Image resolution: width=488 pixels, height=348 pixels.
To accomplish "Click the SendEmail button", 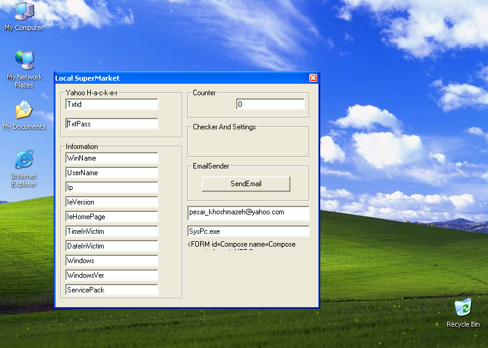I will (x=246, y=184).
